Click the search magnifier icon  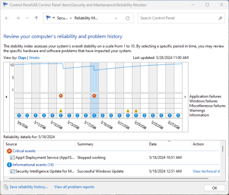(x=220, y=18)
